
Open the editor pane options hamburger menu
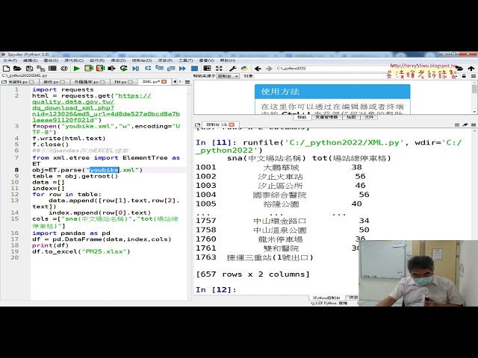187,82
